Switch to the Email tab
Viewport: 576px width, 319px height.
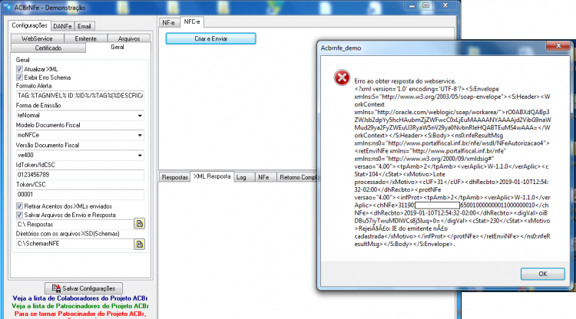coord(84,26)
